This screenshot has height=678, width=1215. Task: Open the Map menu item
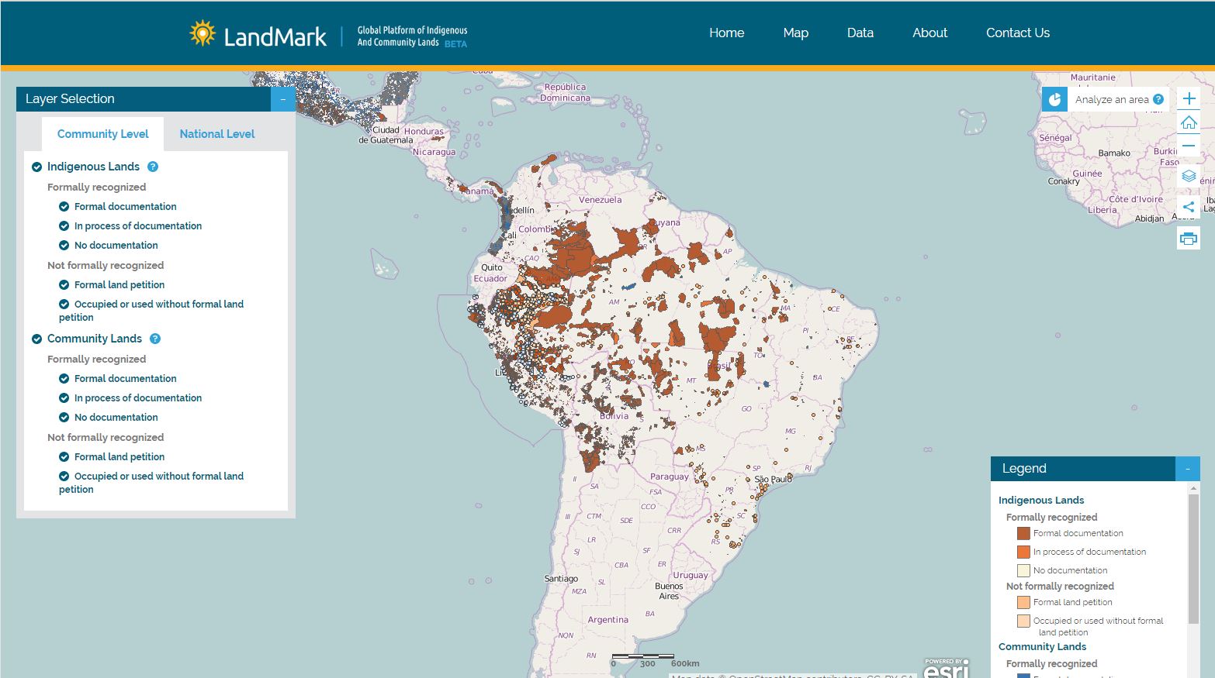pos(796,33)
